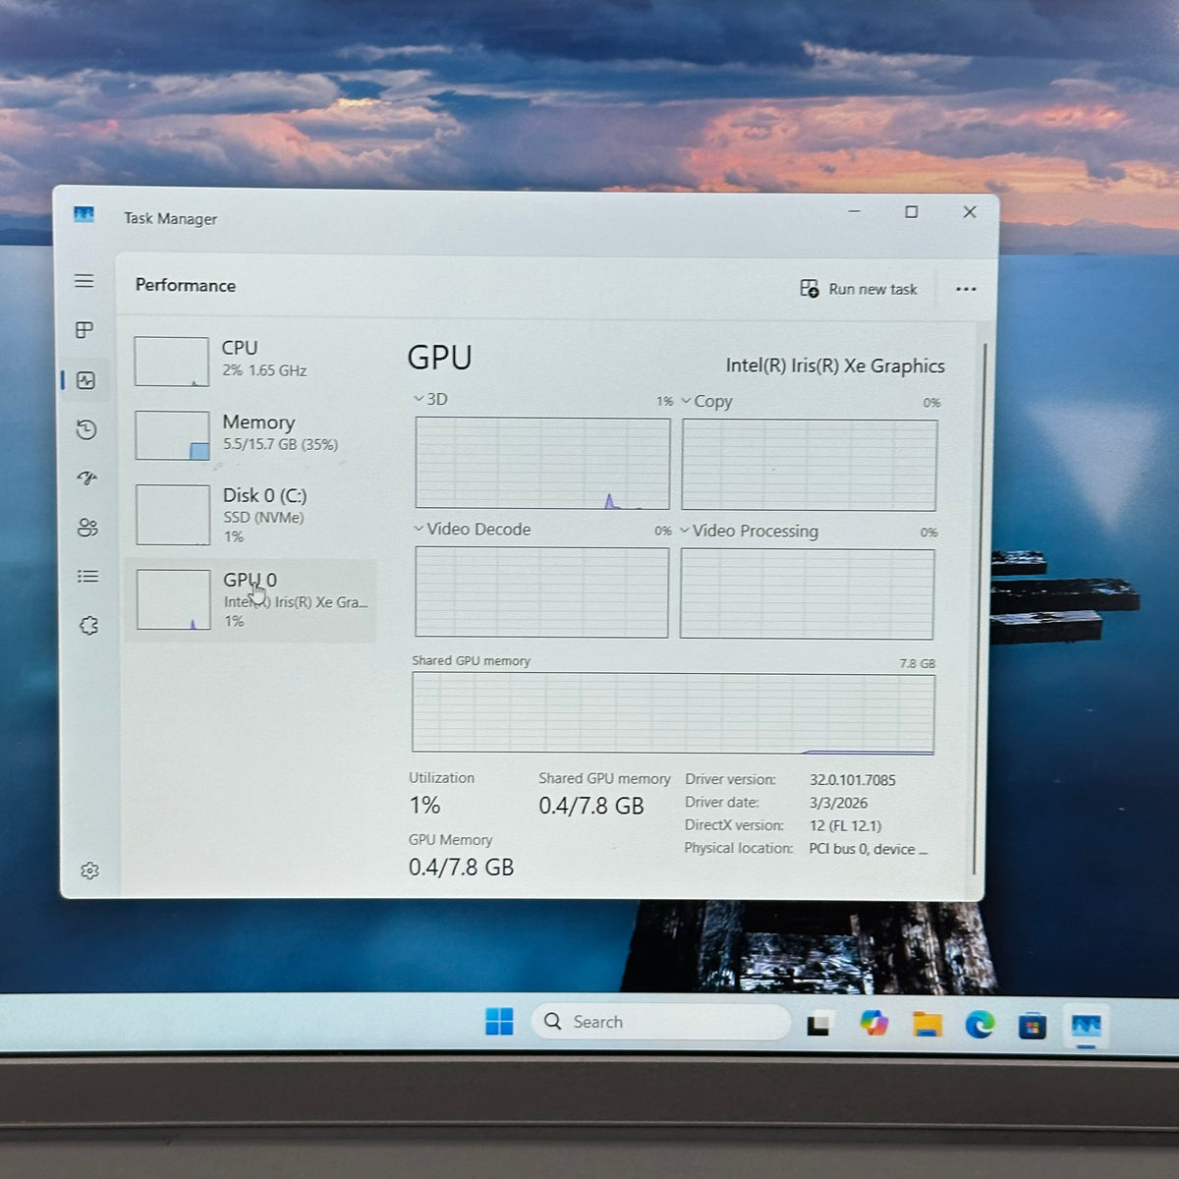
Task: Select the CPU performance item
Action: pos(253,360)
